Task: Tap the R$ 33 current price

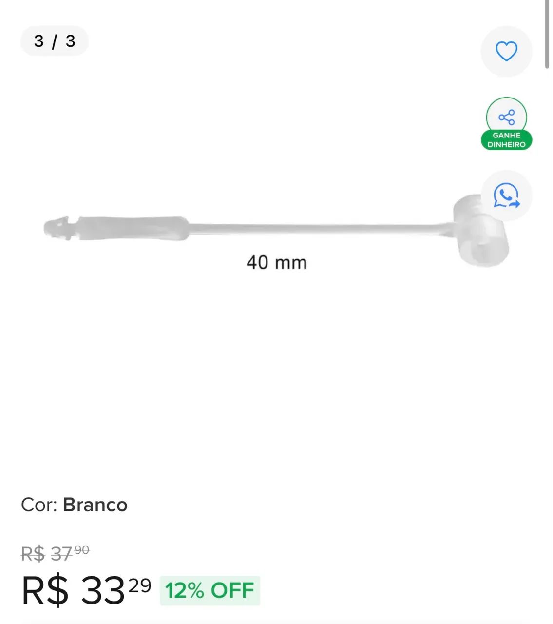Action: (73, 591)
